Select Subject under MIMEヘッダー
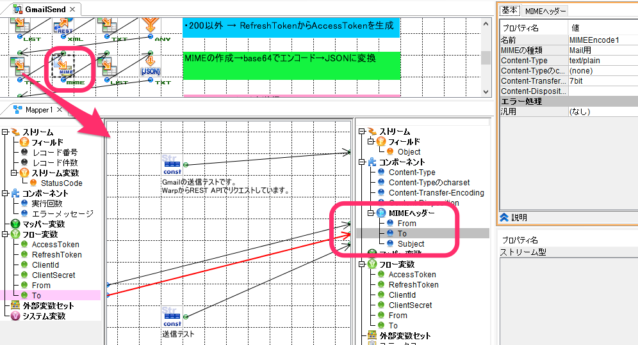Screen dimensions: 638x345 point(411,243)
